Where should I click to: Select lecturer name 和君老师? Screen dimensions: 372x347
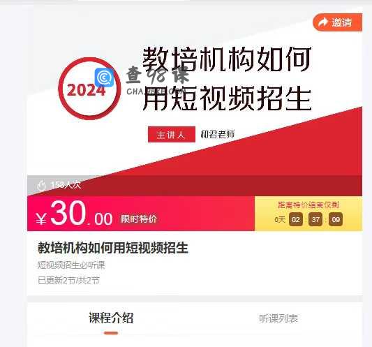pyautogui.click(x=218, y=134)
